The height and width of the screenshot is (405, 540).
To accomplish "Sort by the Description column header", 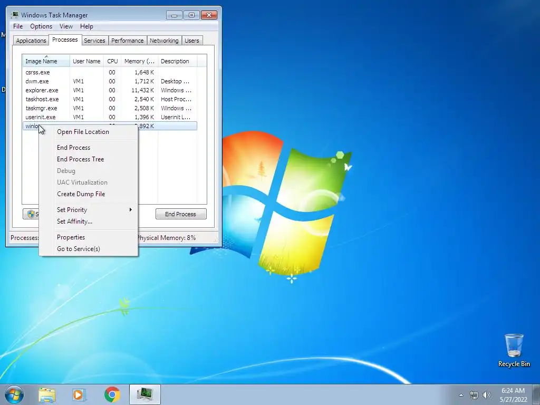I will (x=177, y=61).
